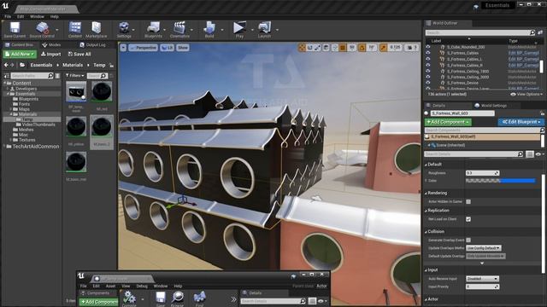Click the Color property bar in Default section
This screenshot has width=547, height=307.
[500, 181]
